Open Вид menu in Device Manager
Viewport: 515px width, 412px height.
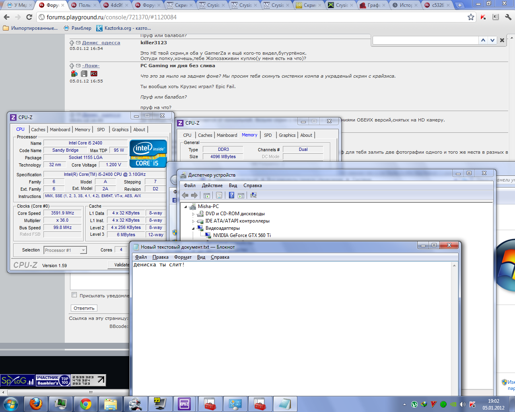coord(233,185)
